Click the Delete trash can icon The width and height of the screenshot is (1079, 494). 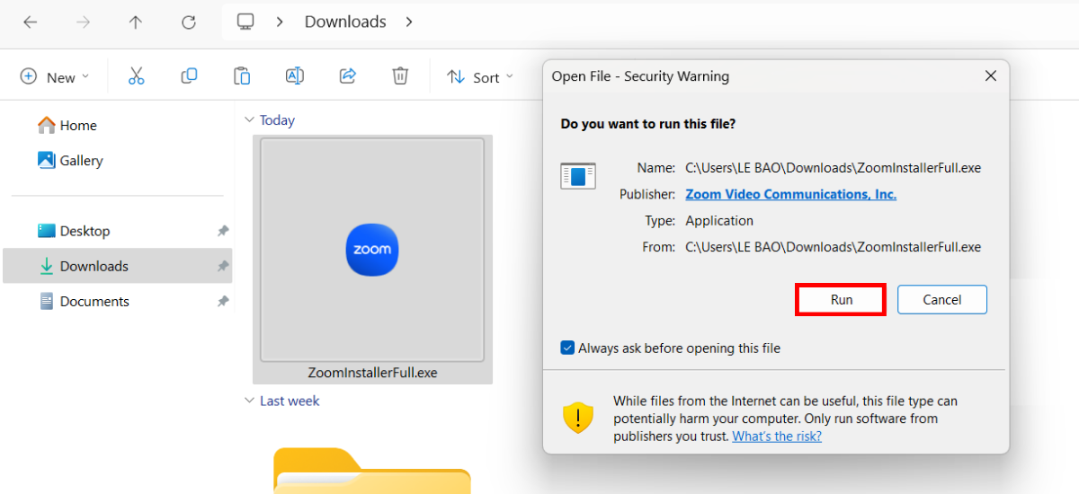click(x=400, y=76)
